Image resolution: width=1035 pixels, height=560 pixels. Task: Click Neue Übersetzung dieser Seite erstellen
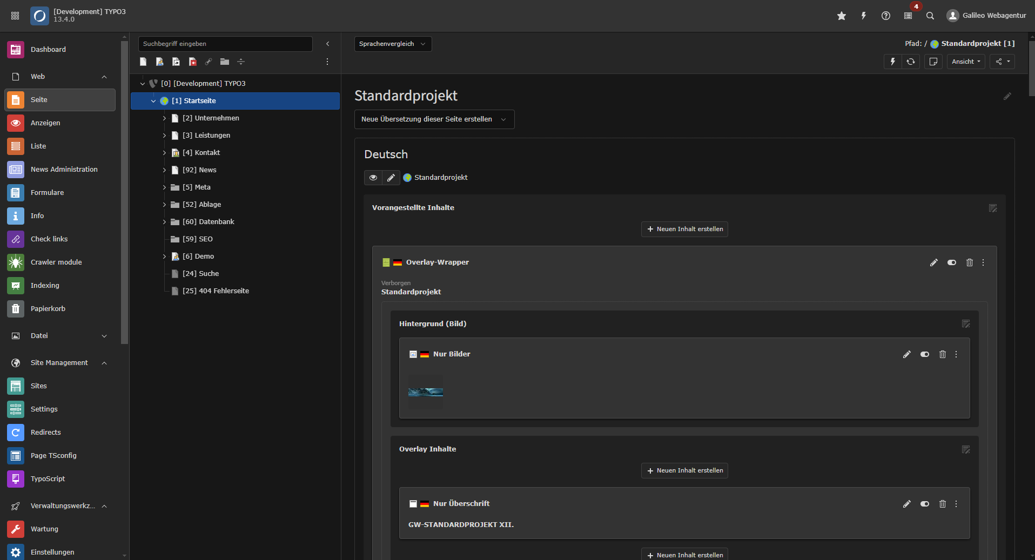click(434, 119)
